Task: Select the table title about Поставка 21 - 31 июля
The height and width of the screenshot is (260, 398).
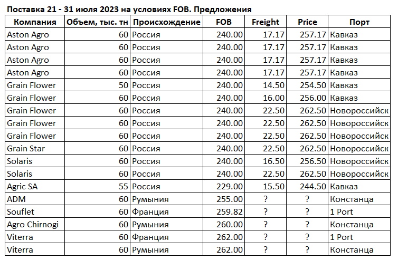Action: (x=129, y=9)
